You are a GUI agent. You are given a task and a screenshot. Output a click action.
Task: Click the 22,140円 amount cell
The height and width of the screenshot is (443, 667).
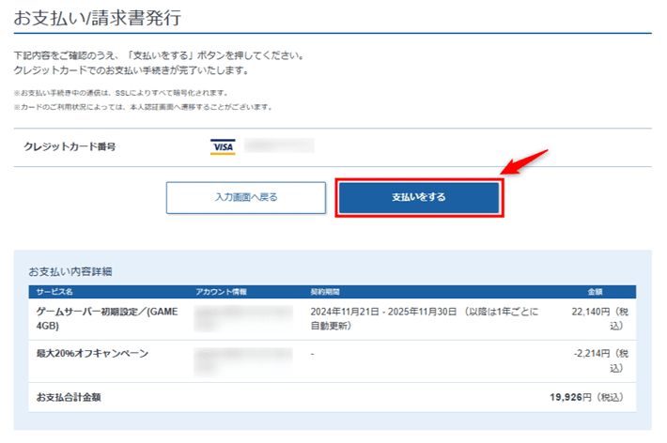pos(599,318)
